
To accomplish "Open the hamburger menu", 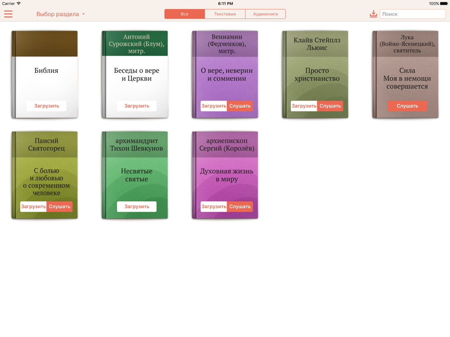I will click(x=8, y=14).
